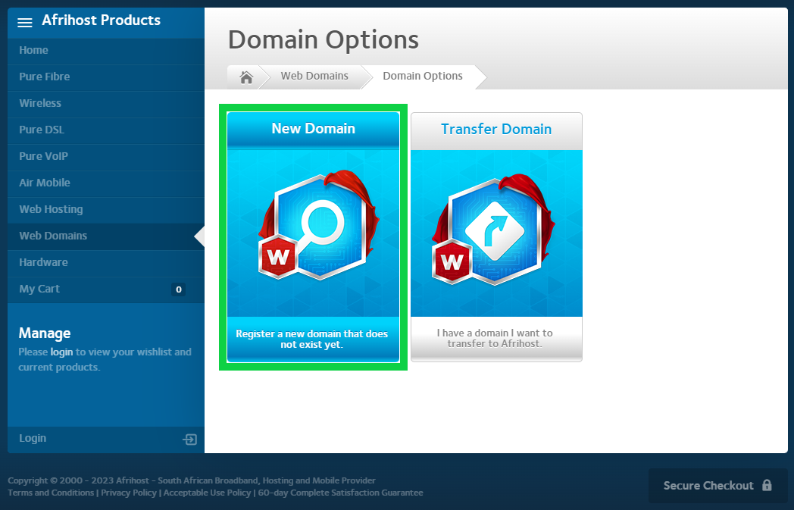Click the login arrow icon in sidebar

(189, 440)
